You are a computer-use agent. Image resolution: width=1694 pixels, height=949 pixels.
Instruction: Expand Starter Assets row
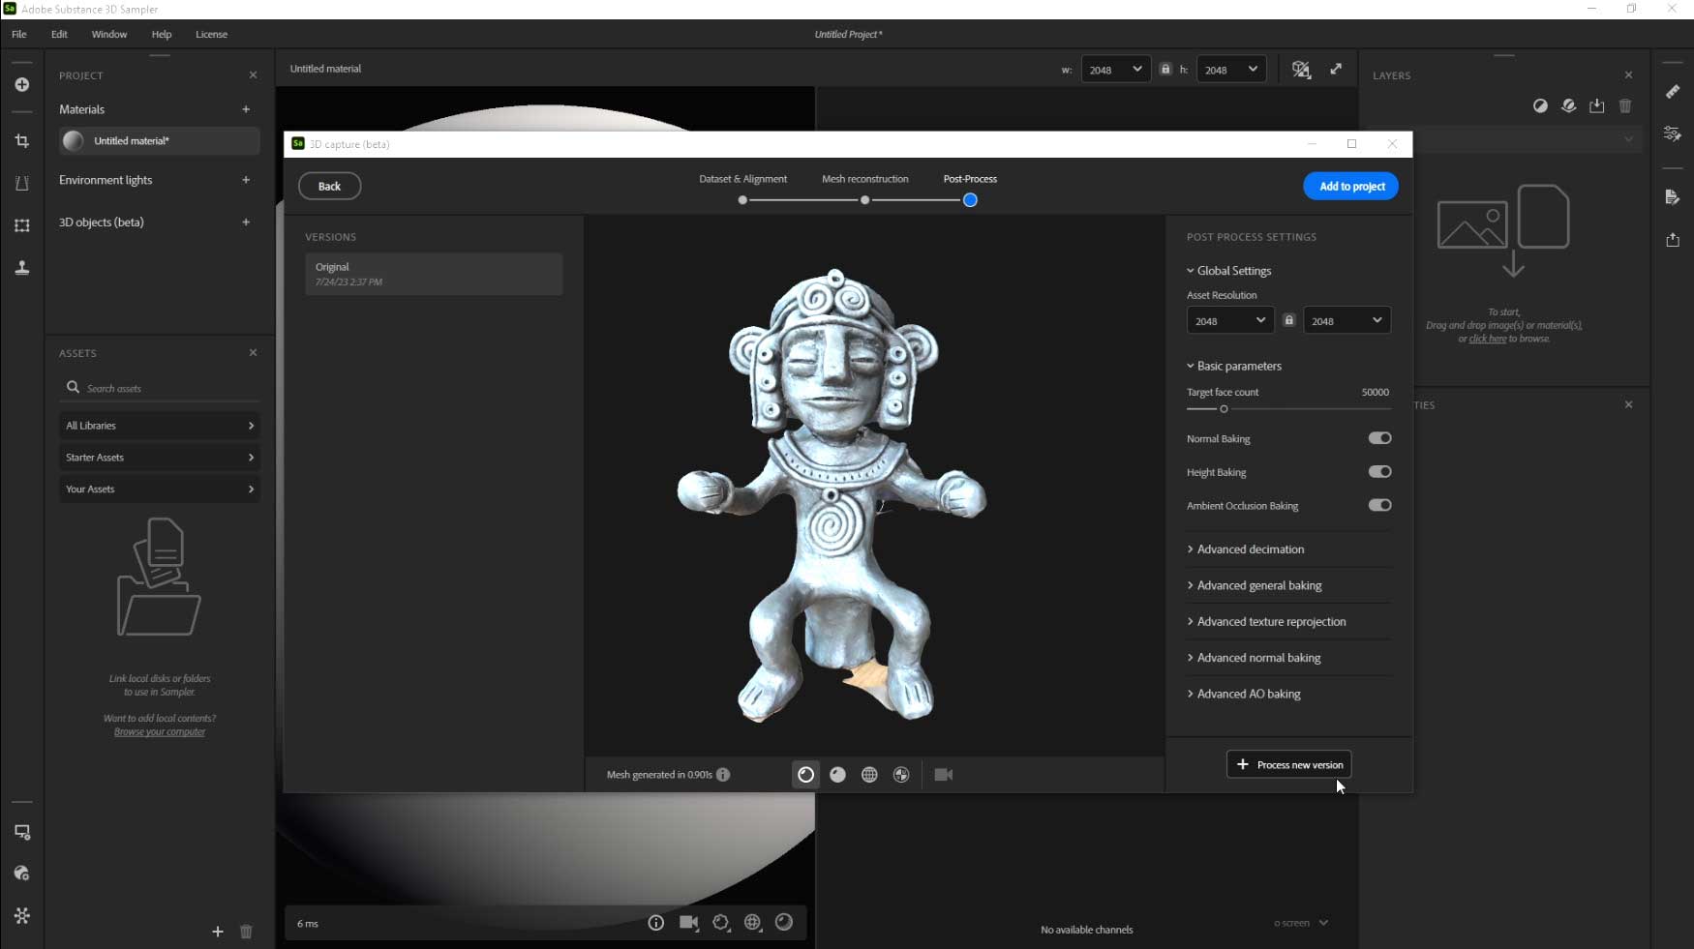pos(160,458)
